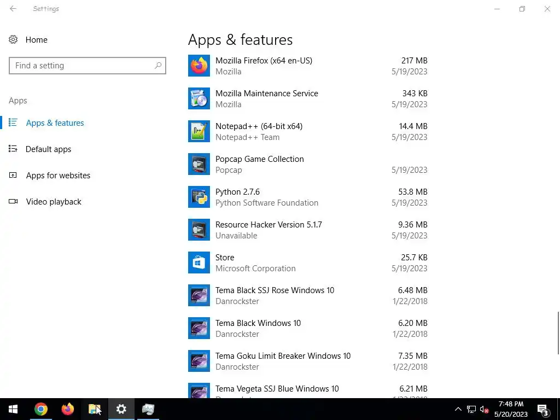
Task: Click the Apps section label in sidebar
Action: point(18,101)
